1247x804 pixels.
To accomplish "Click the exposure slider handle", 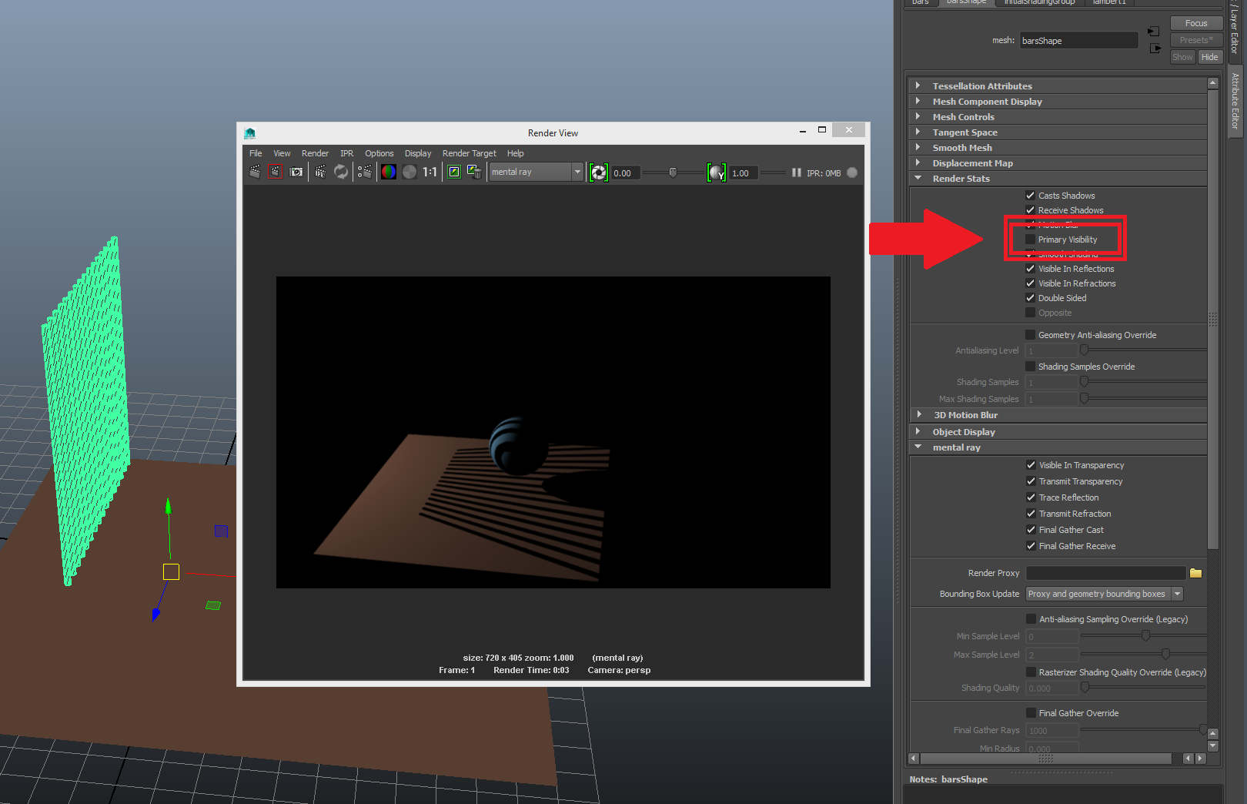I will pos(673,173).
